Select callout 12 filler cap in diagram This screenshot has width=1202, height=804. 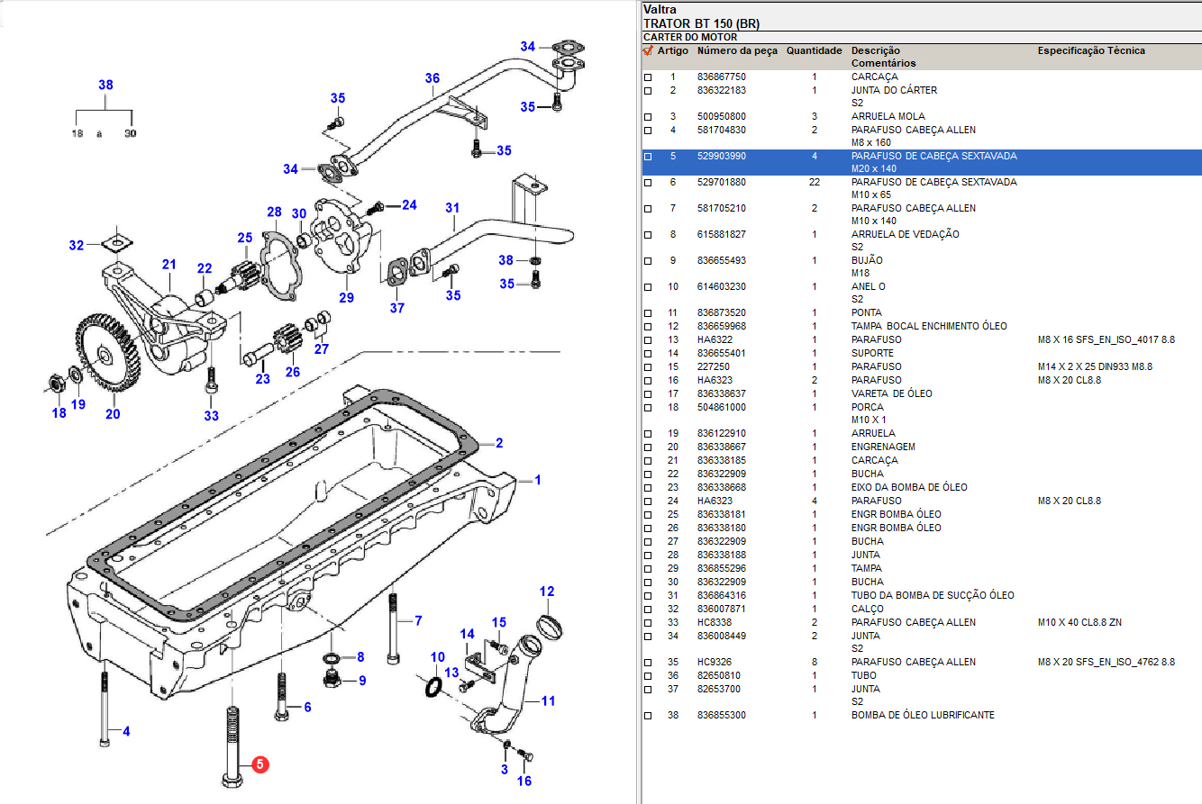[x=547, y=592]
